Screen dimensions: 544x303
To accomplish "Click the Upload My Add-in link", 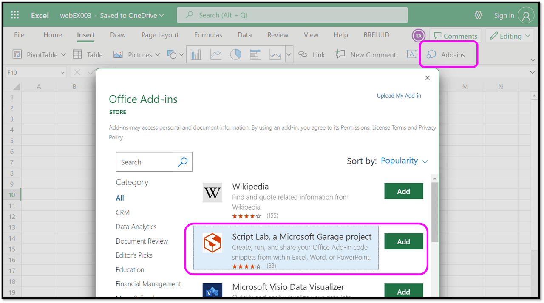I will click(399, 96).
